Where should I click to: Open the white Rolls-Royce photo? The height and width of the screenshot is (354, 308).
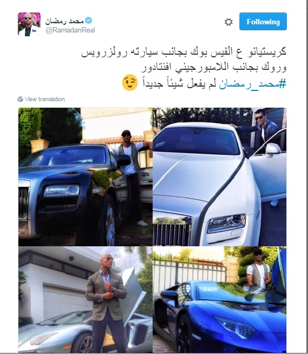point(220,177)
